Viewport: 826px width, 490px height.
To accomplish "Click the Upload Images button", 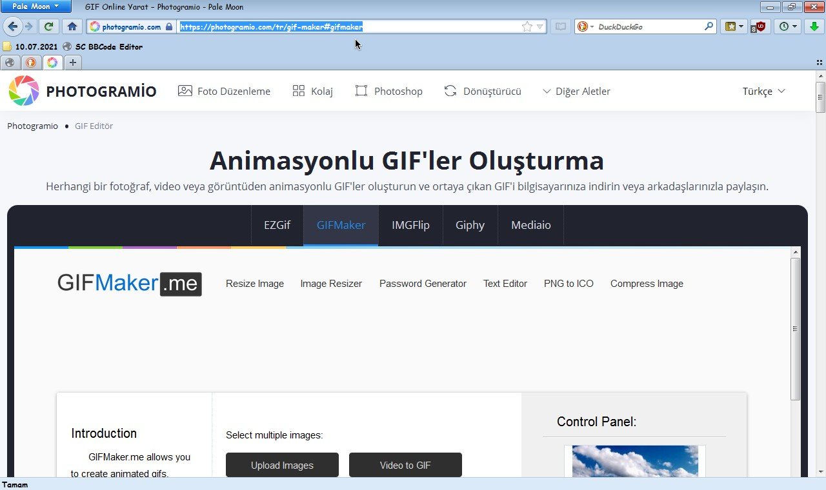I will click(x=282, y=465).
